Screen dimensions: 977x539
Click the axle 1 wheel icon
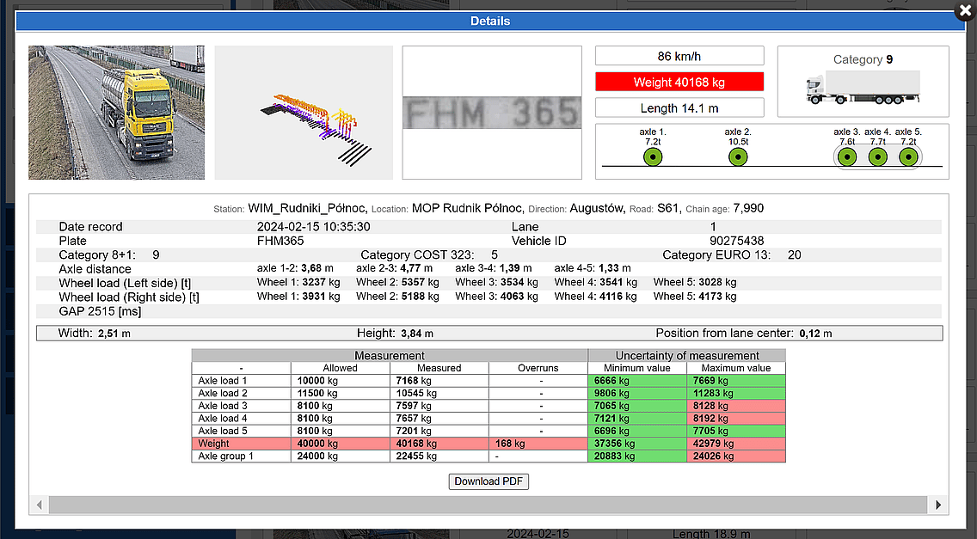click(x=652, y=157)
